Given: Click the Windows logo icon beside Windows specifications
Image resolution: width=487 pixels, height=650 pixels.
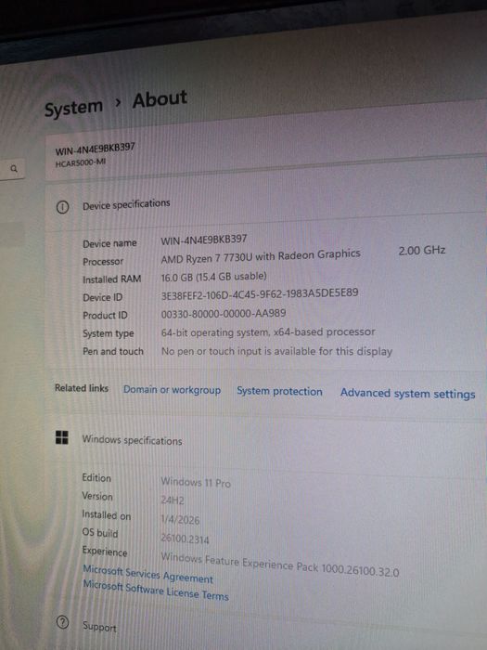Looking at the screenshot, I should [62, 437].
